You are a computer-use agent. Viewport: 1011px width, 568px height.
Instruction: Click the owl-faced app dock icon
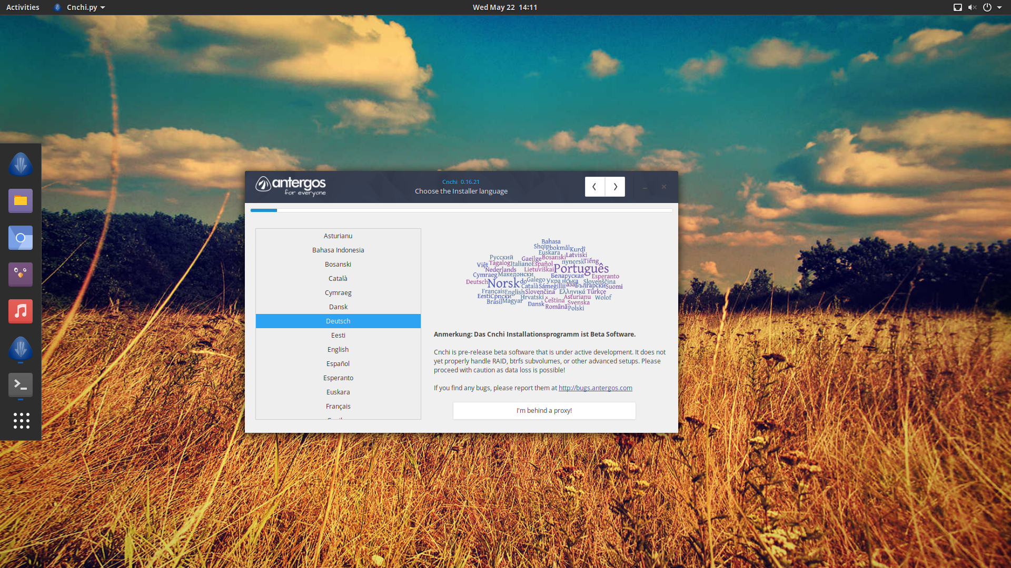click(21, 275)
